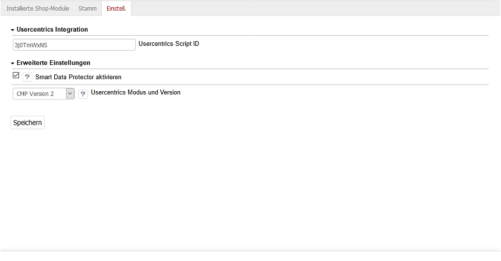
Task: Collapse the Usercentrics Integration section heading
Action: [x=52, y=30]
